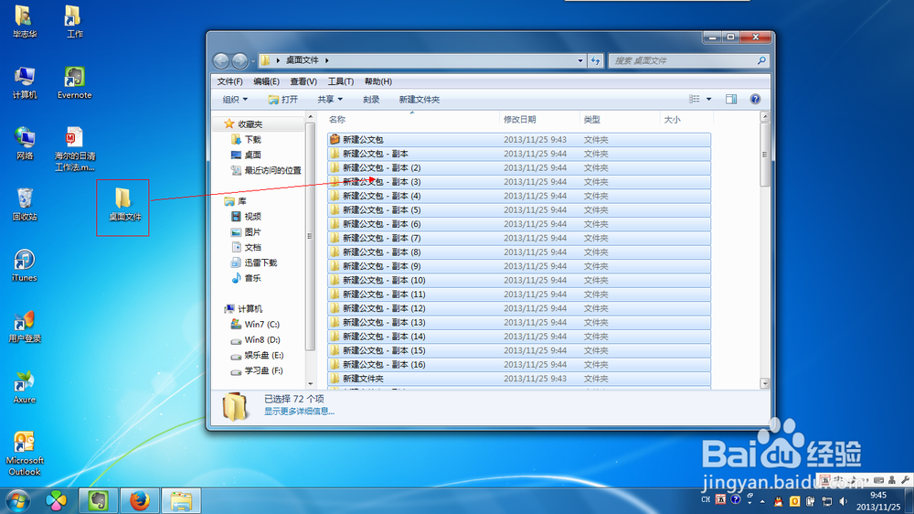Screen dimensions: 914x514
Task: Open the Explorer help icon
Action: [755, 99]
